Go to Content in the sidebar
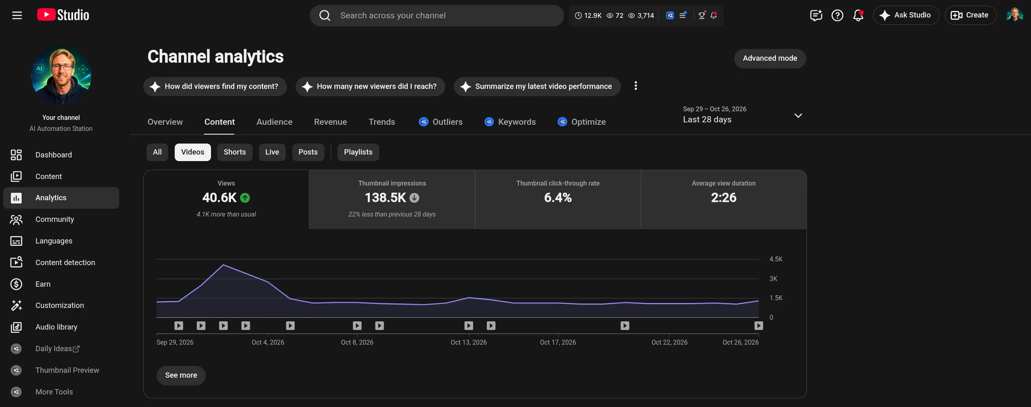 (61, 177)
